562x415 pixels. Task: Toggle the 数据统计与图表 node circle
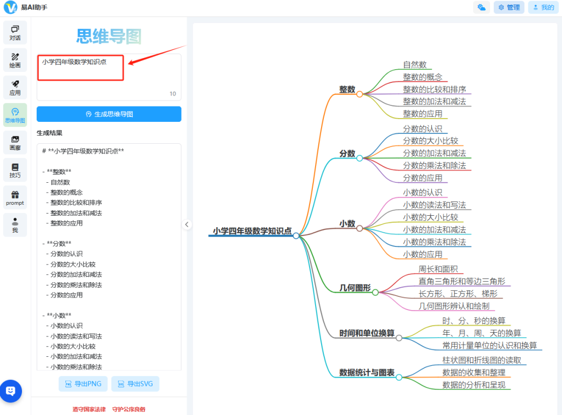tap(399, 377)
